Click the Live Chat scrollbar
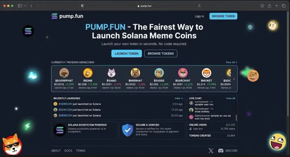The width and height of the screenshot is (290, 157). pyautogui.click(x=236, y=118)
